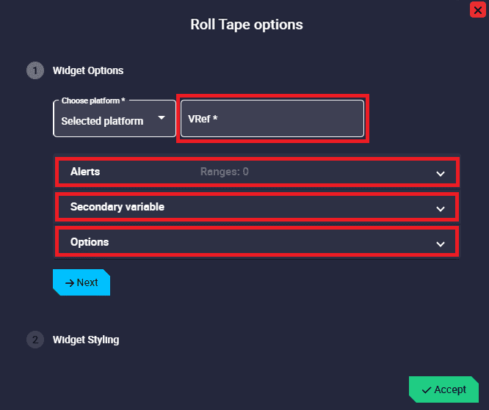Click the step 2 number circle
The image size is (489, 410).
click(35, 340)
